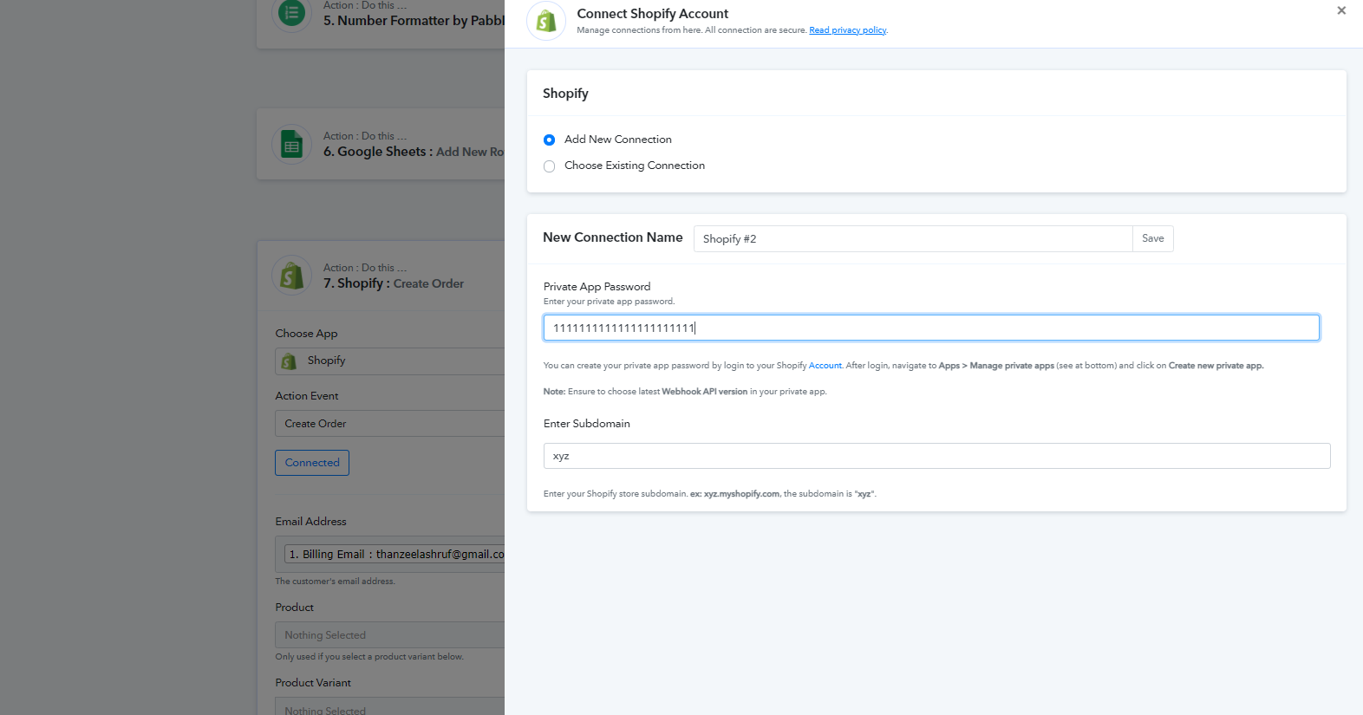Click the Email Address field with Billing Email

coord(390,555)
